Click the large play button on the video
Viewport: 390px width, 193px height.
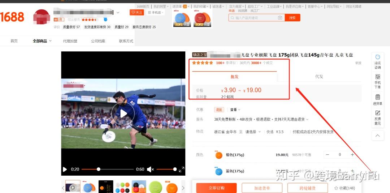pos(123,113)
